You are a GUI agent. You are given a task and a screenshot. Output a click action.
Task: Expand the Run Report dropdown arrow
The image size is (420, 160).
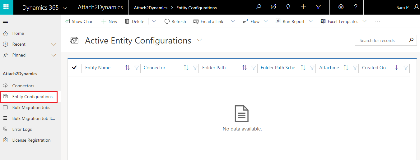tap(310, 21)
